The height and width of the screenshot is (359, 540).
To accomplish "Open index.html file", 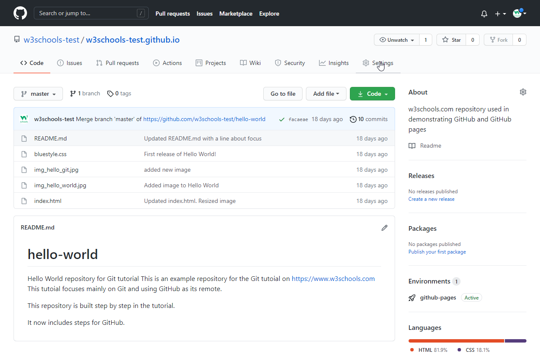I will pos(48,201).
